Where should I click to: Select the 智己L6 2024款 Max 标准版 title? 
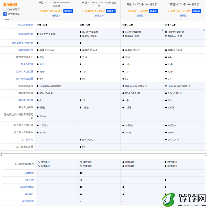(185, 4)
